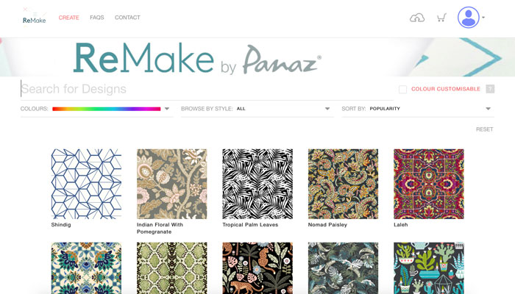Image resolution: width=515 pixels, height=294 pixels.
Task: Expand the Colours filter dropdown
Action: [167, 109]
